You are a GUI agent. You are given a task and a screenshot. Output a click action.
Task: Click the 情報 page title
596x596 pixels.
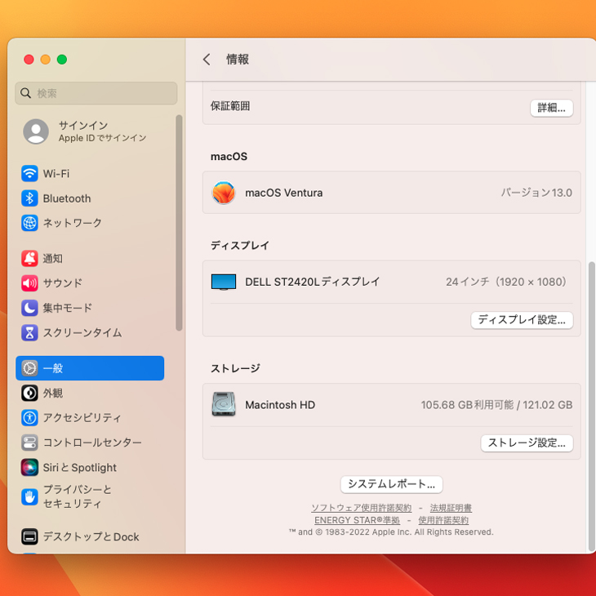(238, 60)
